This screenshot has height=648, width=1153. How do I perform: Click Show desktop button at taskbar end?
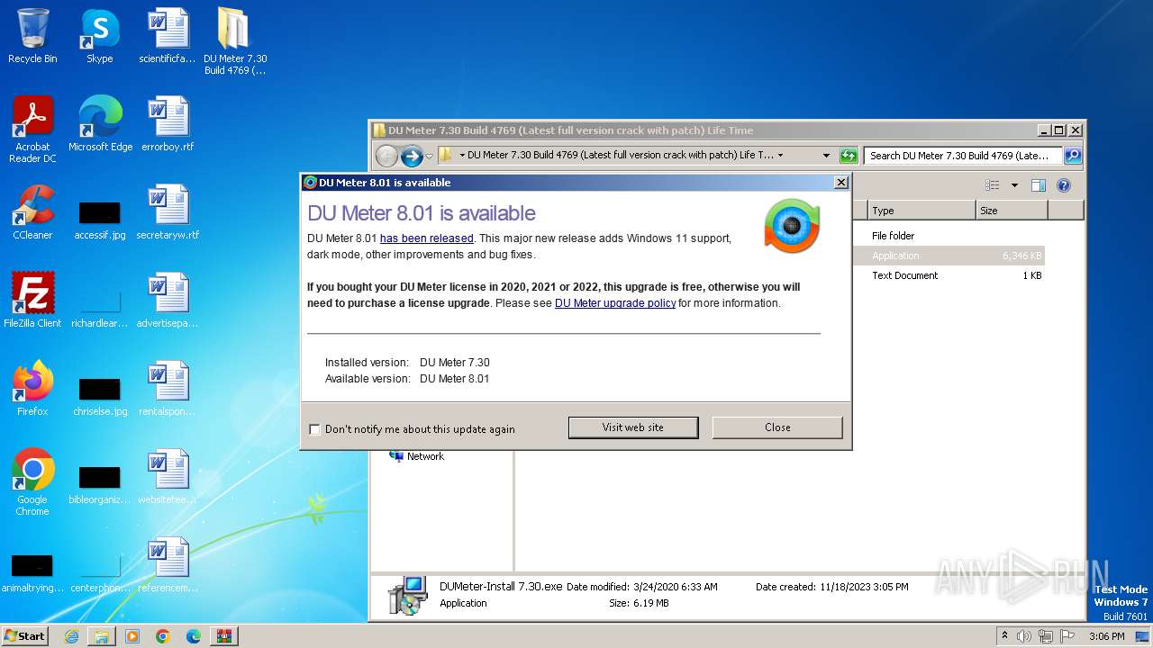coord(1144,636)
